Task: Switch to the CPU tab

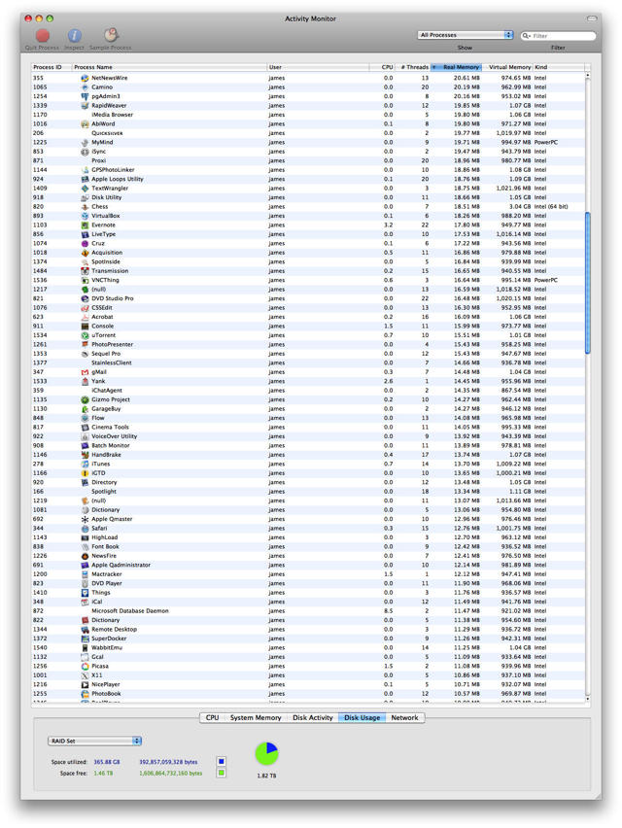Action: (x=212, y=718)
